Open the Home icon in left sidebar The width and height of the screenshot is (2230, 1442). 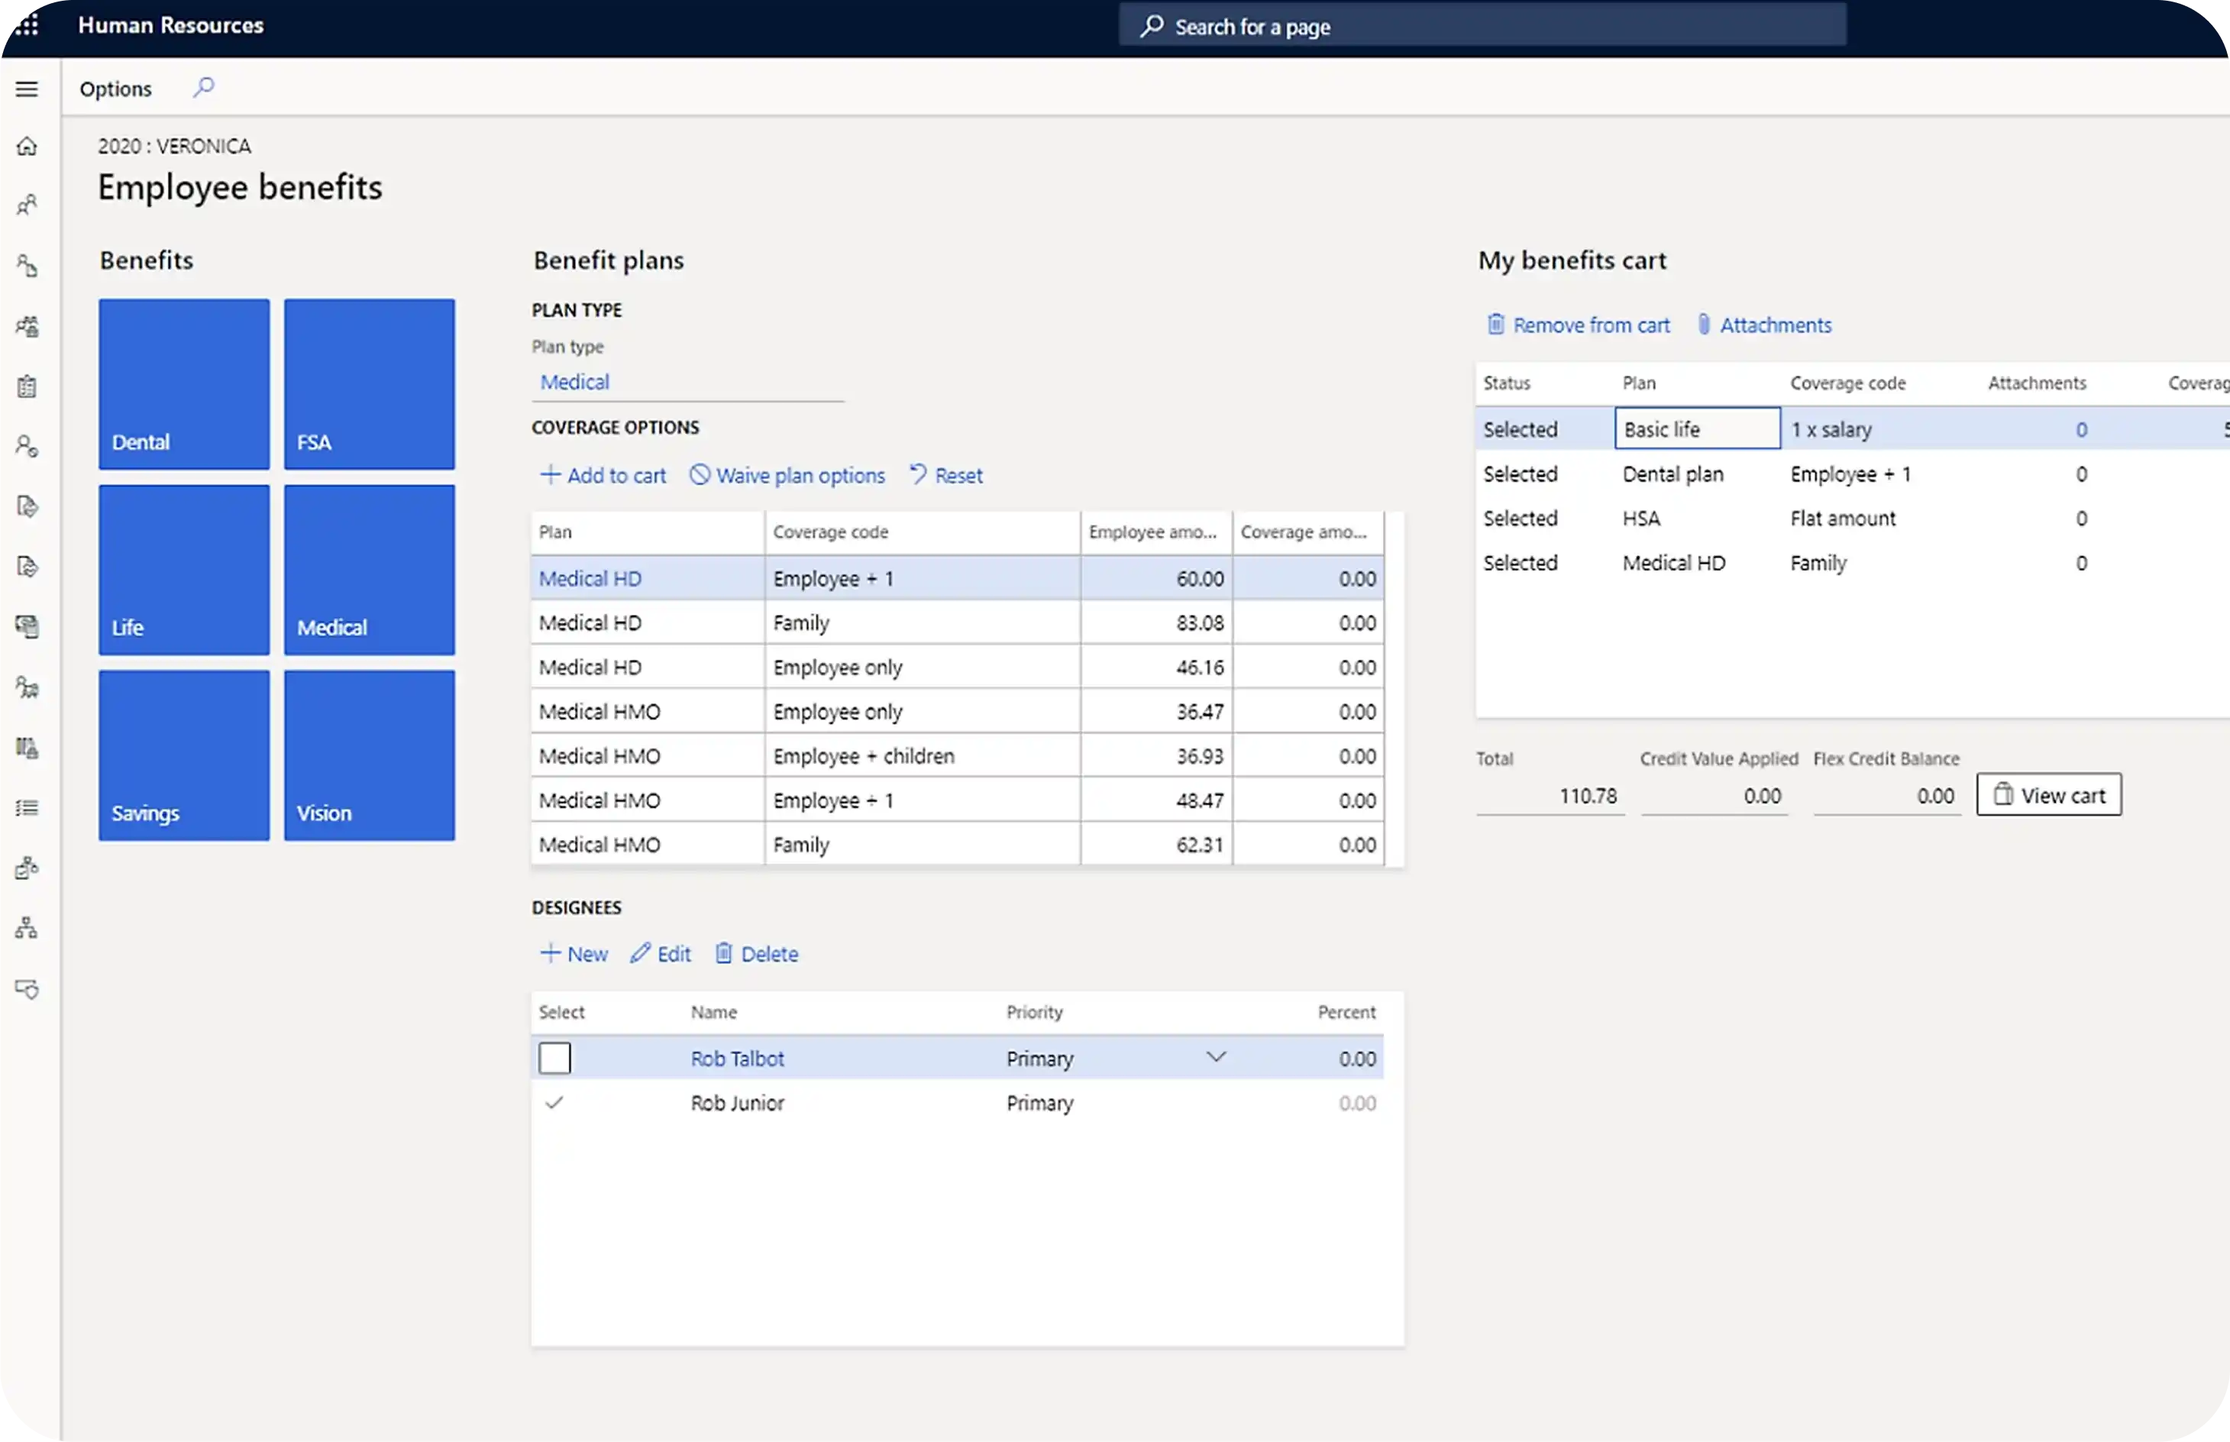27,146
